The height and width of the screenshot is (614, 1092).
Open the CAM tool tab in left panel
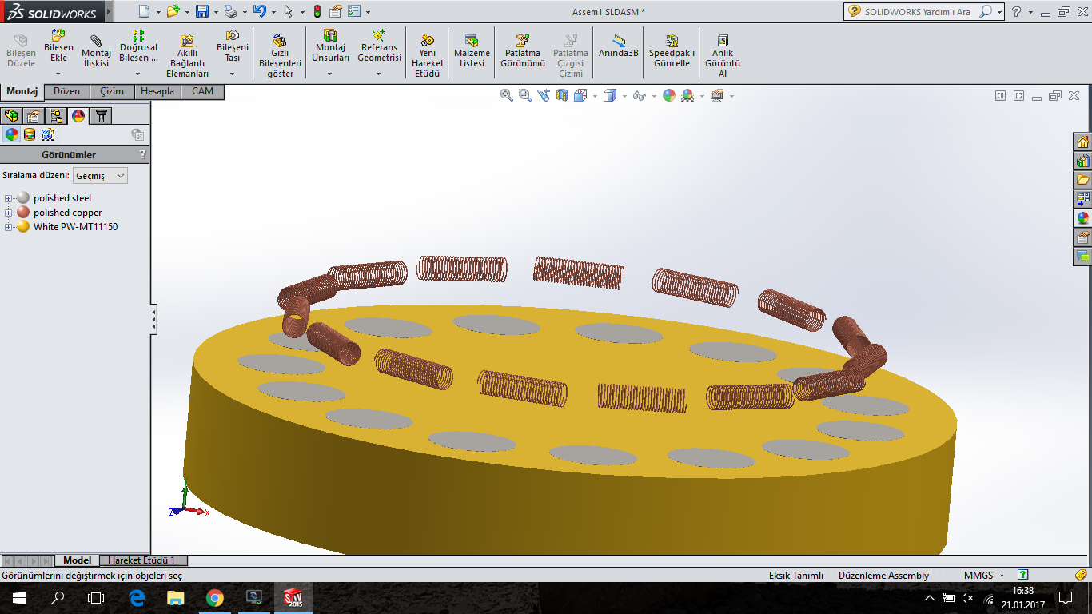pos(202,91)
